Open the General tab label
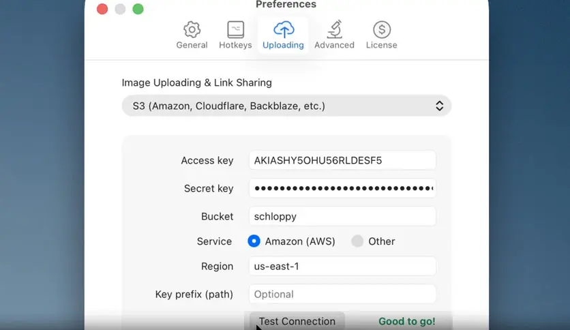This screenshot has width=570, height=330. [x=192, y=45]
